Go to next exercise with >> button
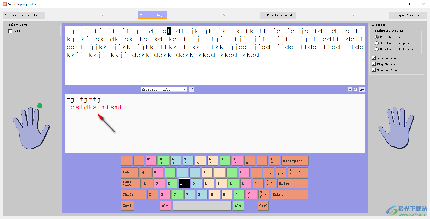 192,89
